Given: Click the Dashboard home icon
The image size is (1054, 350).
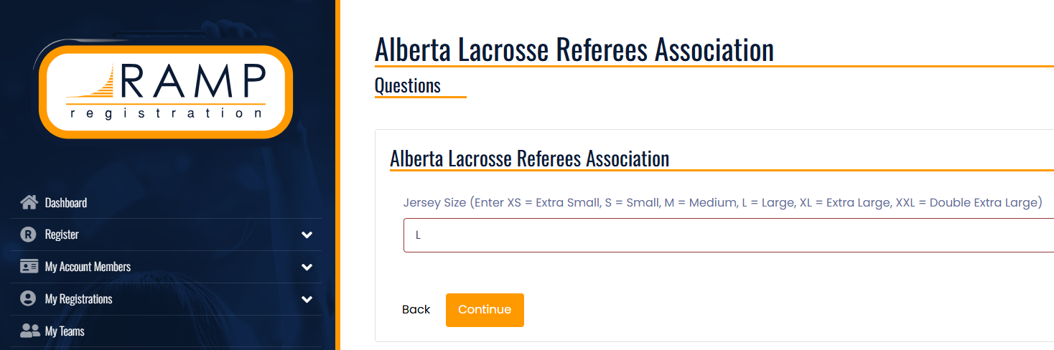Looking at the screenshot, I should (29, 202).
